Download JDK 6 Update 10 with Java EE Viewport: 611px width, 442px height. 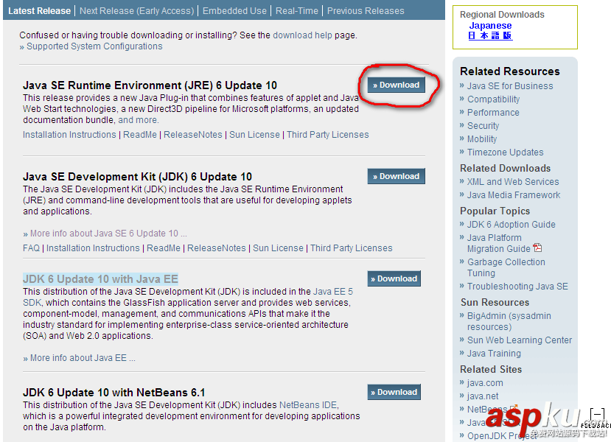[x=394, y=279]
